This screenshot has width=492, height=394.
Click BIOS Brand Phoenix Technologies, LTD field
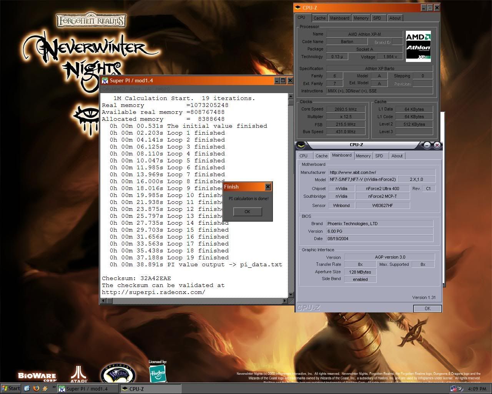point(380,224)
